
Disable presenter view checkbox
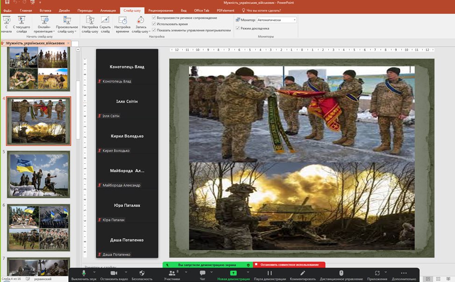[237, 28]
